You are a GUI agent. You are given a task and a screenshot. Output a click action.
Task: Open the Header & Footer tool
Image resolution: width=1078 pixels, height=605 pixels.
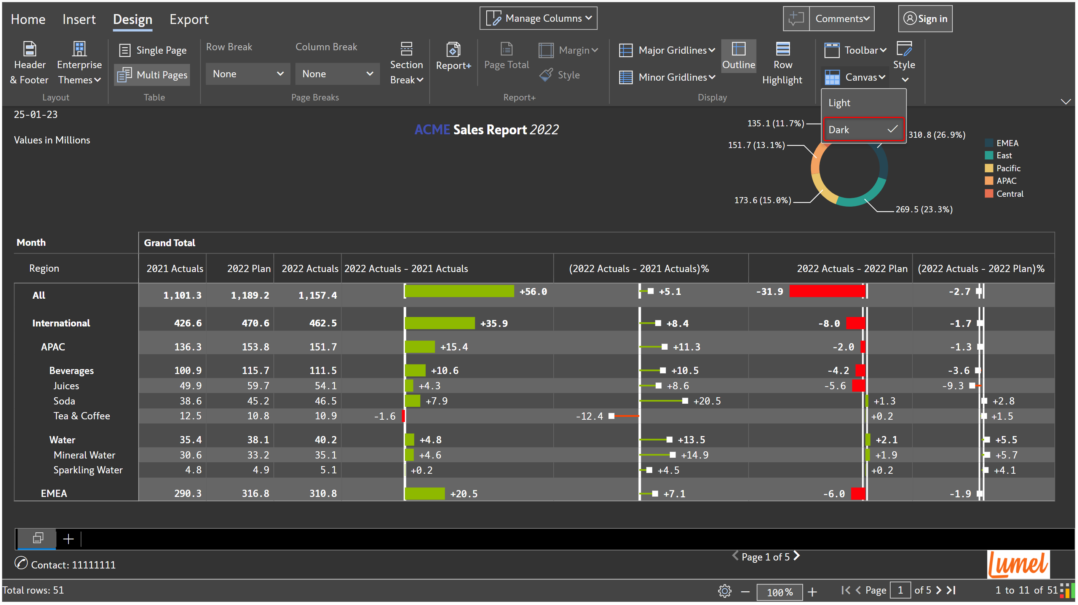tap(29, 63)
